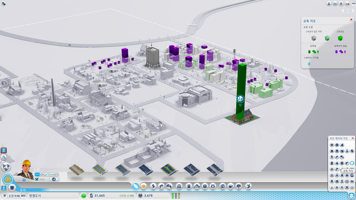Click the treasury amount 31,665

click(100, 196)
